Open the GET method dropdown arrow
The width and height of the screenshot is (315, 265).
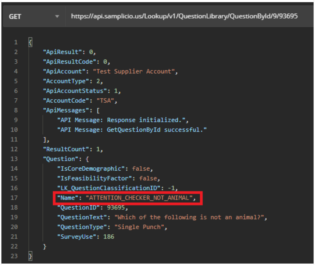pyautogui.click(x=57, y=17)
